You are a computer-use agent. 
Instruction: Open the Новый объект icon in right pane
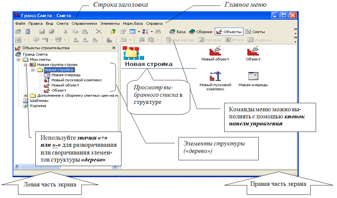pos(215,54)
